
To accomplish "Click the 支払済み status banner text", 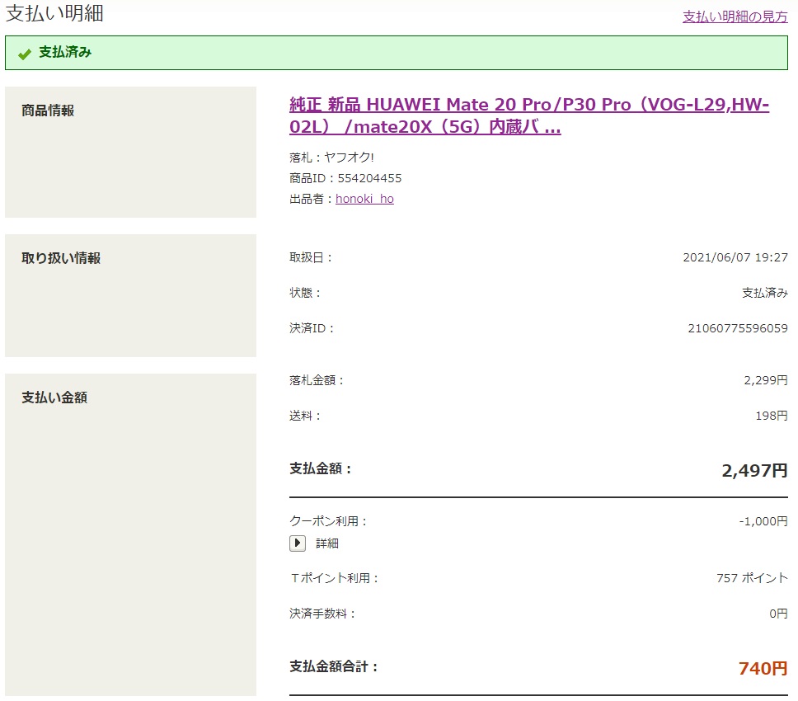I will click(x=65, y=52).
